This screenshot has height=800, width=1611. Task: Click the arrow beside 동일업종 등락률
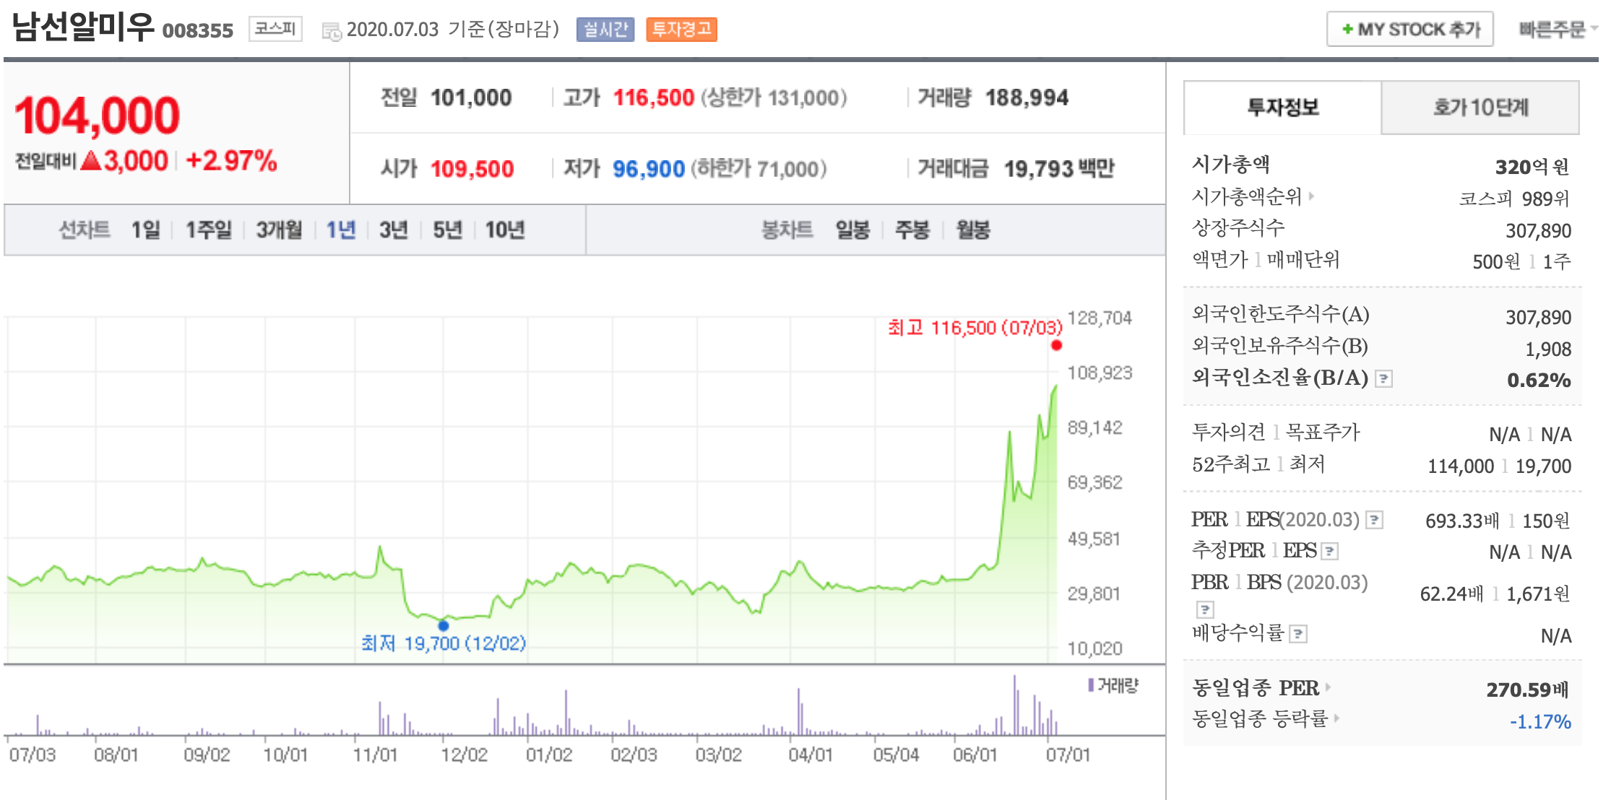[1336, 718]
